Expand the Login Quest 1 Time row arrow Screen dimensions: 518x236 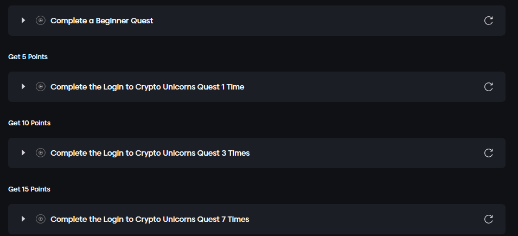click(23, 87)
